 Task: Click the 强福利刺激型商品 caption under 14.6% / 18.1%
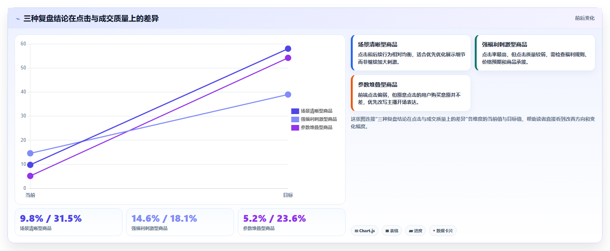[x=149, y=228]
